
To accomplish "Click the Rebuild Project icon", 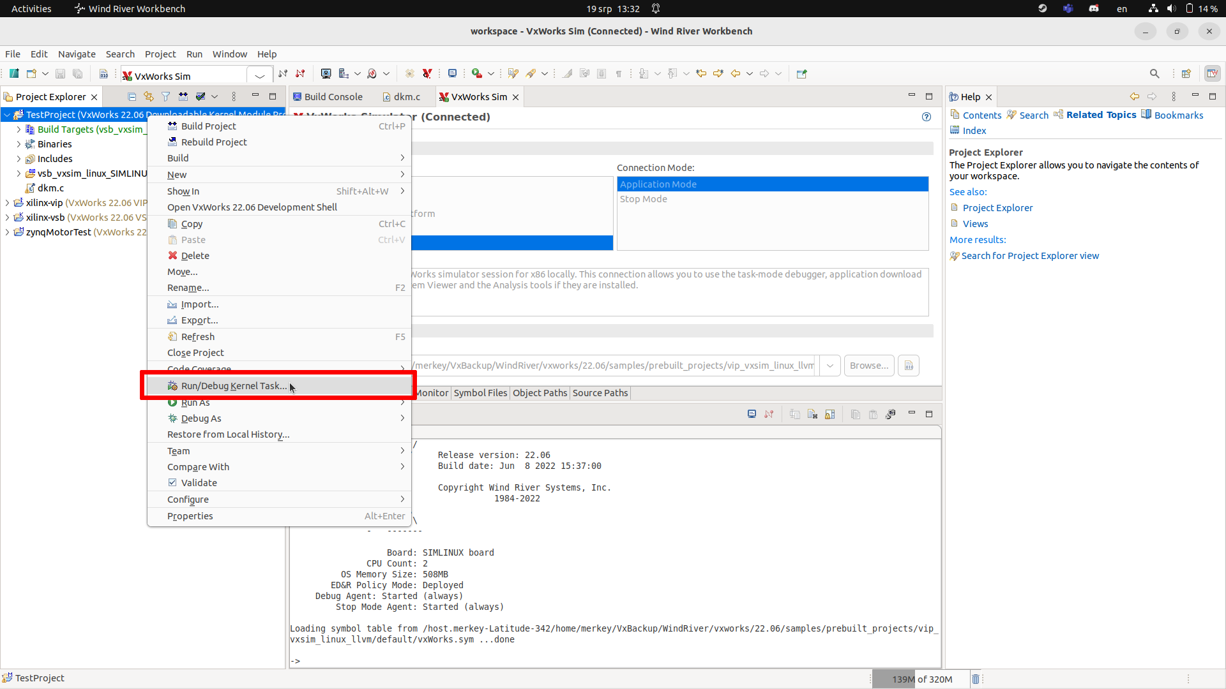I will coord(172,142).
